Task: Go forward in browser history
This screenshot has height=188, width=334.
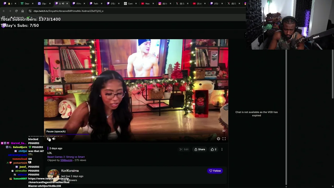Action: coord(10,11)
